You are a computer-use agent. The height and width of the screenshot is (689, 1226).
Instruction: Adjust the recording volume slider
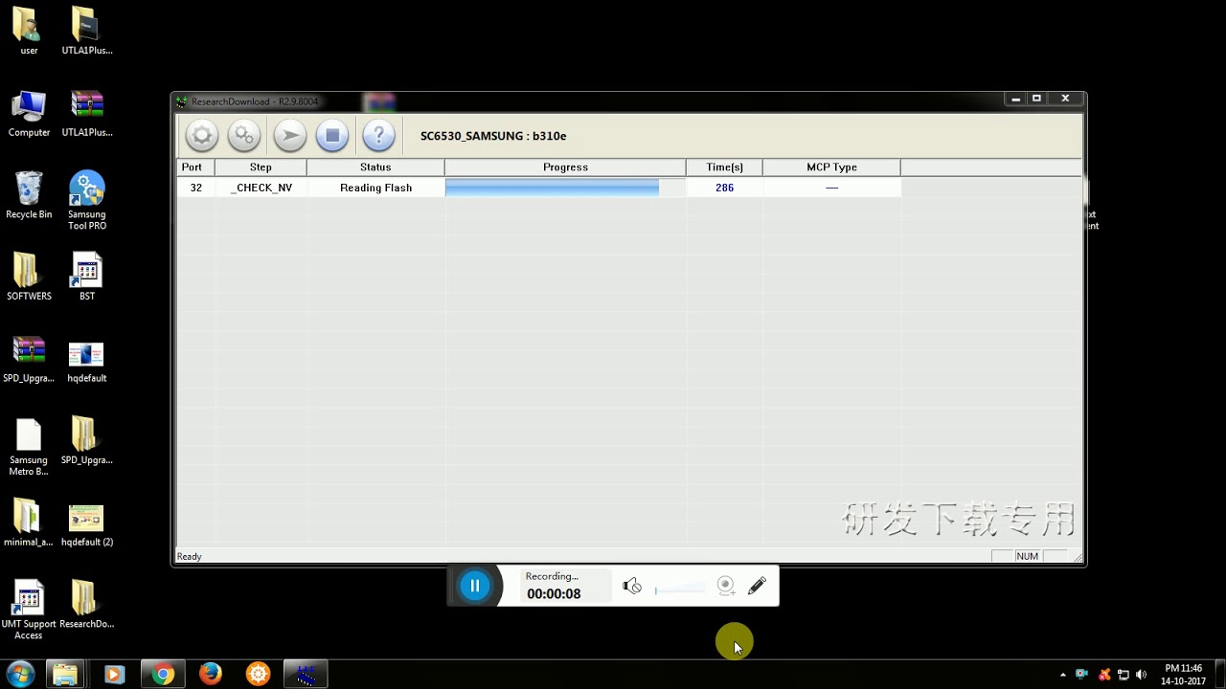680,589
